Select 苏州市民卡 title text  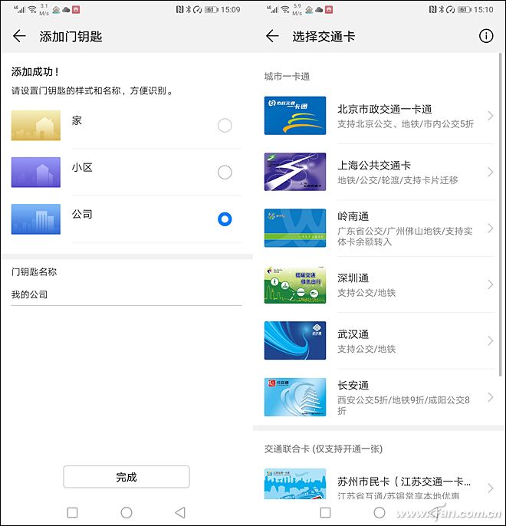point(404,482)
